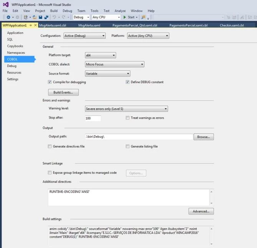Click the New Project toolbar icon
Viewport: 257px width, 248px height.
[x=26, y=17]
